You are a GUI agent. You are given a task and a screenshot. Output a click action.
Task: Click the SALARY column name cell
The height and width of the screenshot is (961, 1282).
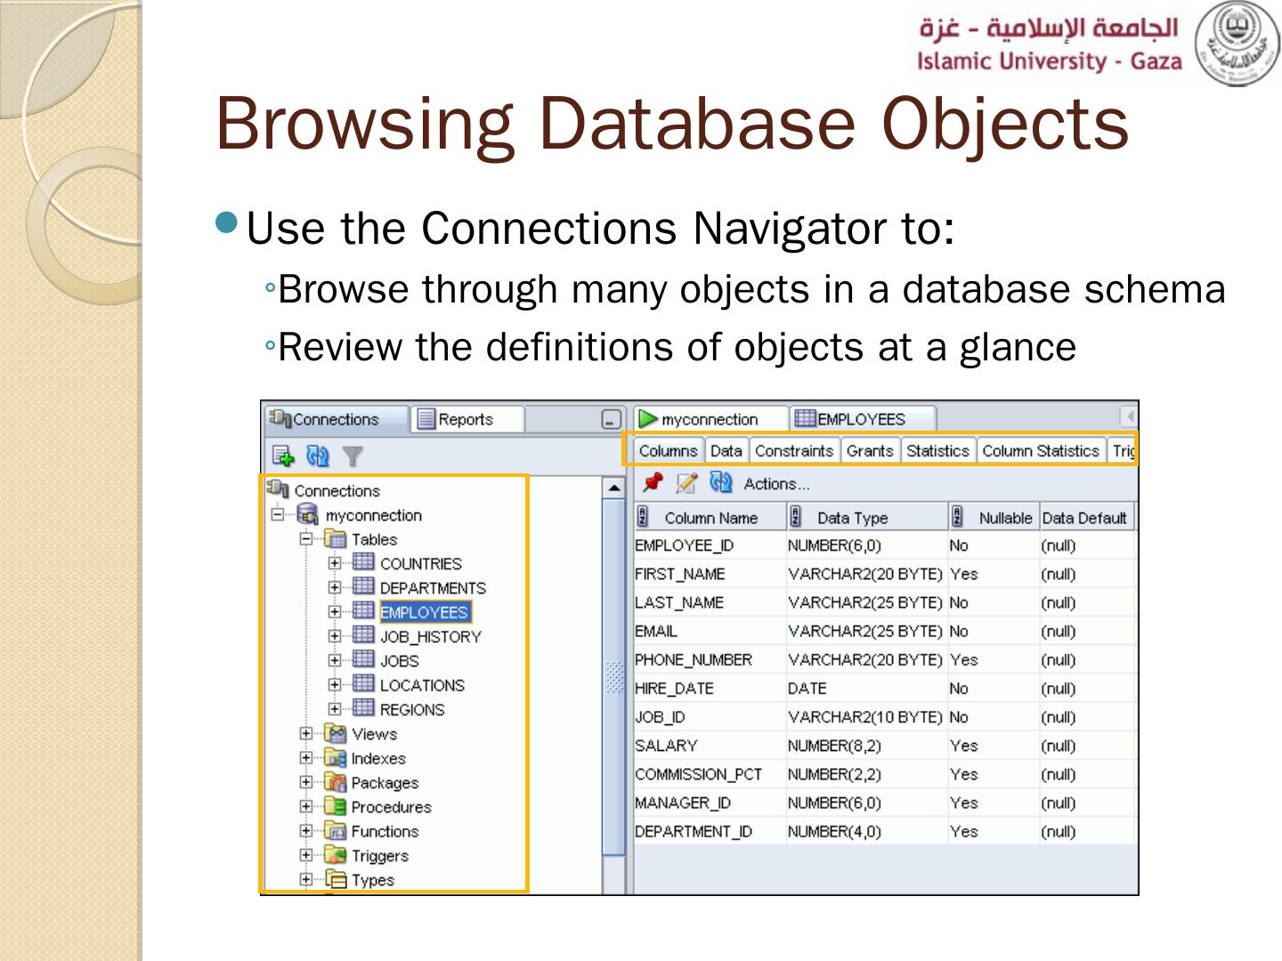pyautogui.click(x=710, y=746)
